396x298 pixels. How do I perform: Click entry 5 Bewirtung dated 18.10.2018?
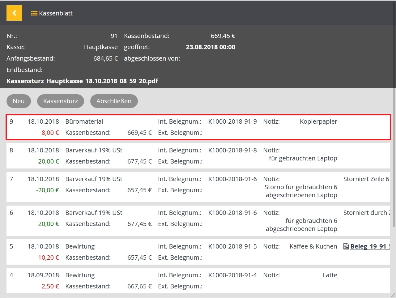198,252
